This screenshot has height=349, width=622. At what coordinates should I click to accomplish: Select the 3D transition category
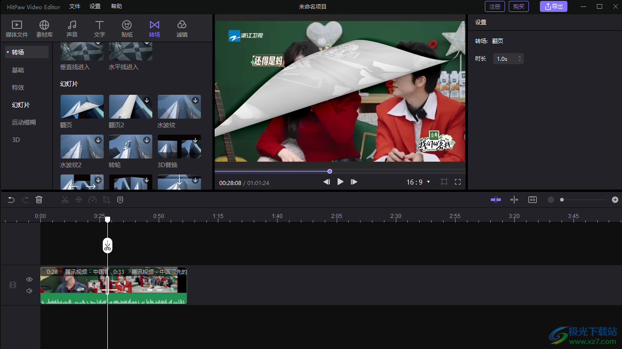click(16, 140)
